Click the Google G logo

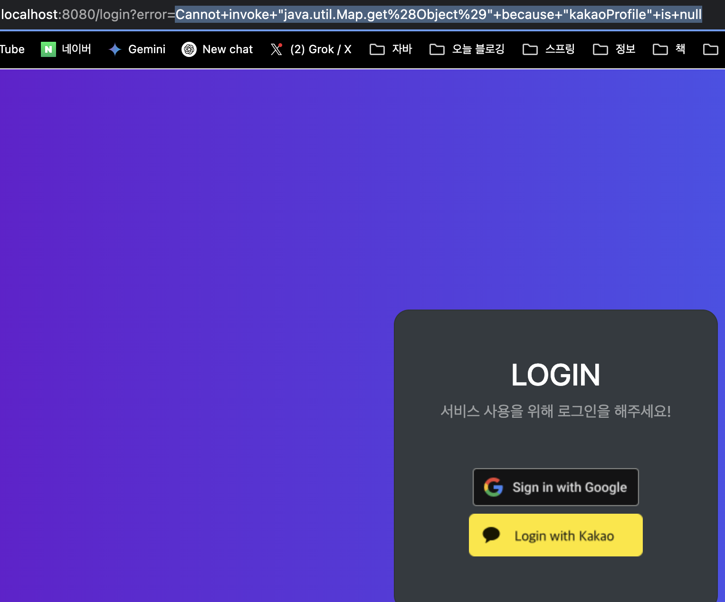[493, 487]
